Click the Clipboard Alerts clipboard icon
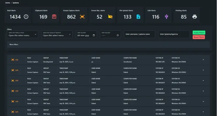 [x=54, y=17]
